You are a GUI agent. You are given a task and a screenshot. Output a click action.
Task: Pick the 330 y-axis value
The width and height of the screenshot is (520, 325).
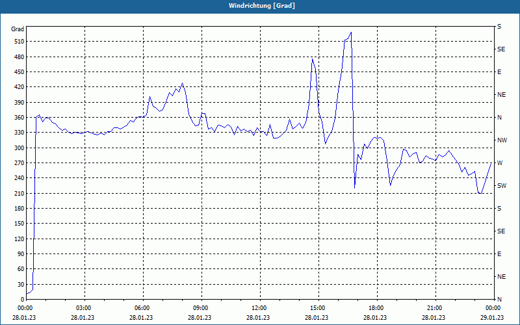19,133
